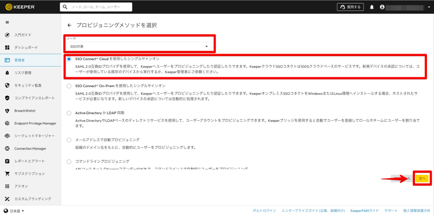The image size is (434, 216).
Task: Open セキュリティ監査 menu item
Action: [x=30, y=86]
